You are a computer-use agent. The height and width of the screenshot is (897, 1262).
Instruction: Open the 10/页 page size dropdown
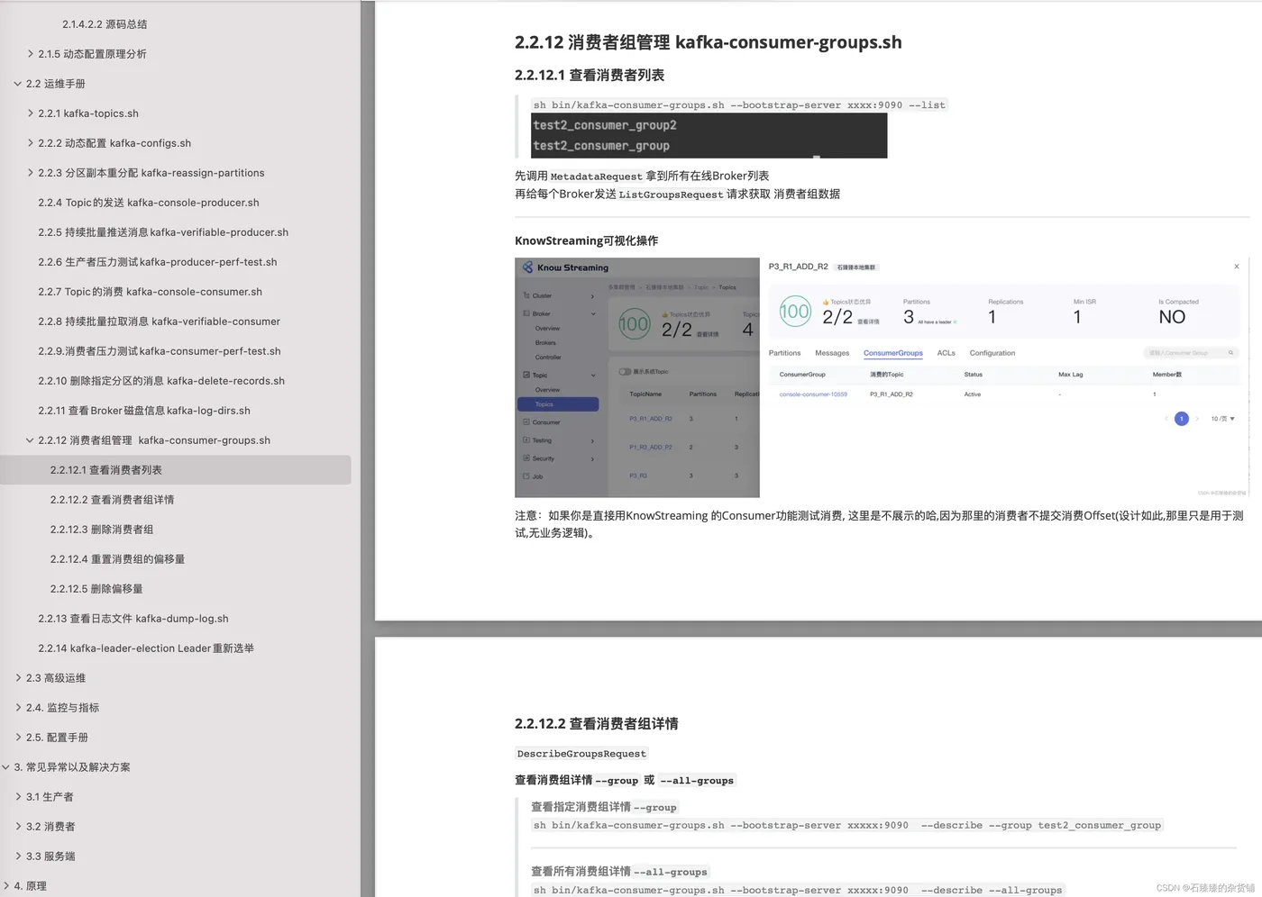(1223, 419)
